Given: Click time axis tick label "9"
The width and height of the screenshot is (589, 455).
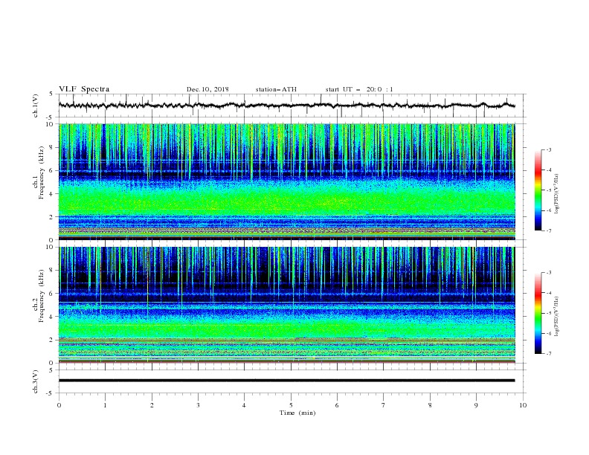Looking at the screenshot, I should 476,405.
